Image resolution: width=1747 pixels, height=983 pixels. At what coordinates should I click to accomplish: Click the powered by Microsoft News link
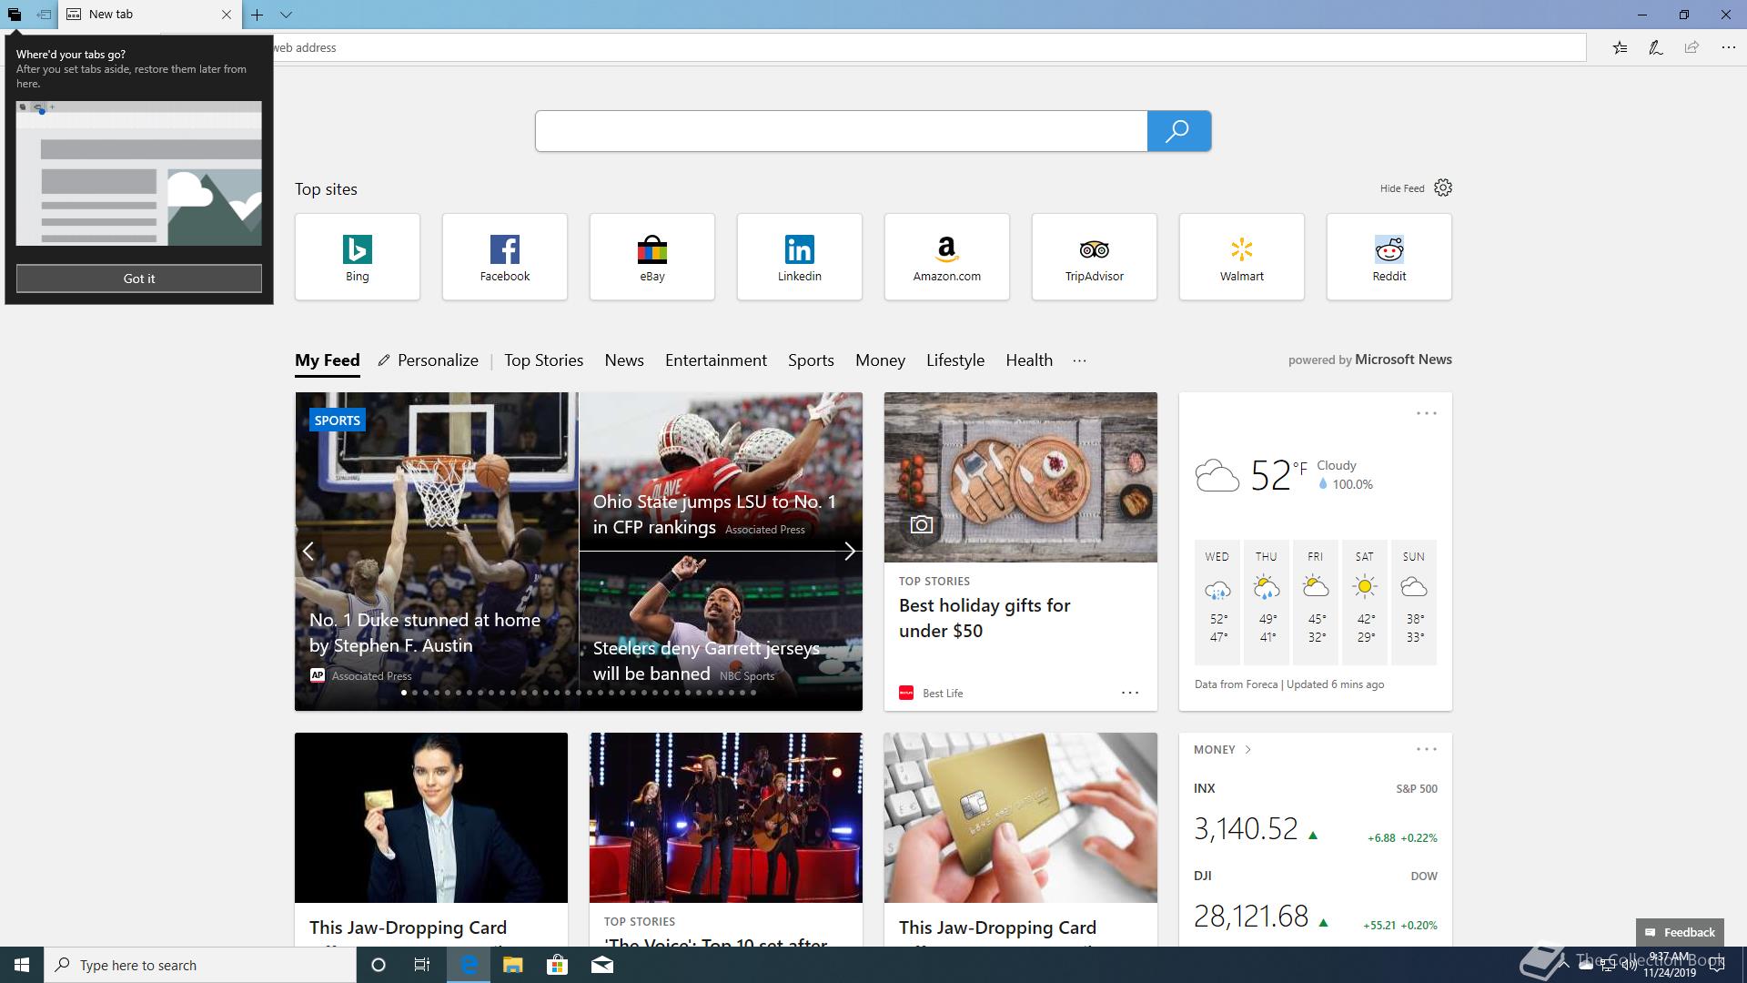tap(1370, 360)
